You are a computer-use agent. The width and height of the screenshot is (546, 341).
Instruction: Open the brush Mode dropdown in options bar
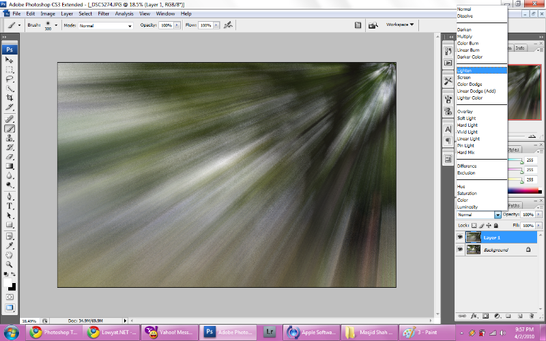click(x=105, y=25)
